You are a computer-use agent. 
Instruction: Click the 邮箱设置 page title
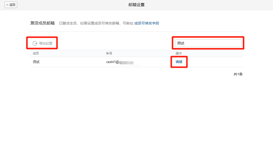[136, 4]
